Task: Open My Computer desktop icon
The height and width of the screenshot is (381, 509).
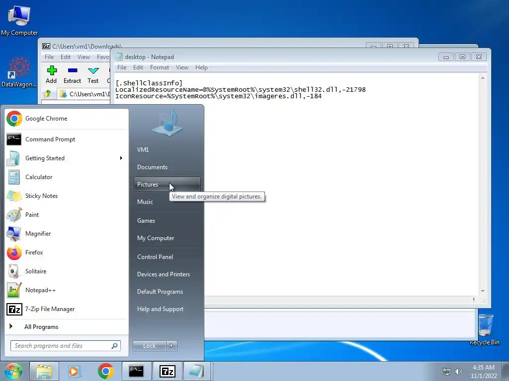Action: (x=19, y=20)
